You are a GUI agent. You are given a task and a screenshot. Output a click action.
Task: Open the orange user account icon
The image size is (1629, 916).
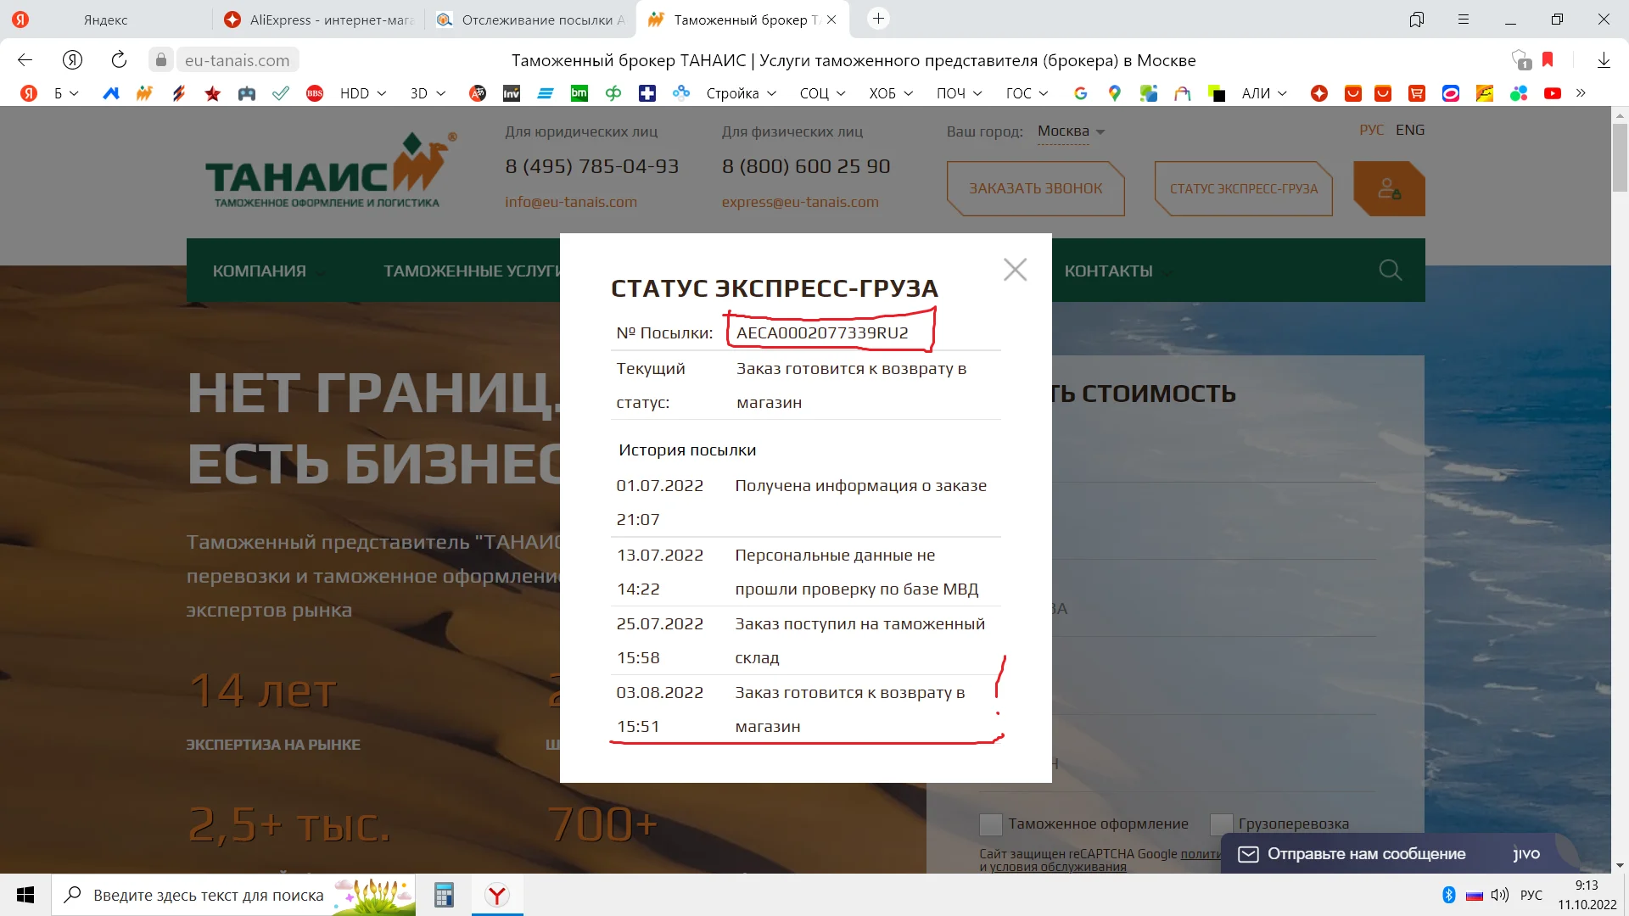(1389, 188)
